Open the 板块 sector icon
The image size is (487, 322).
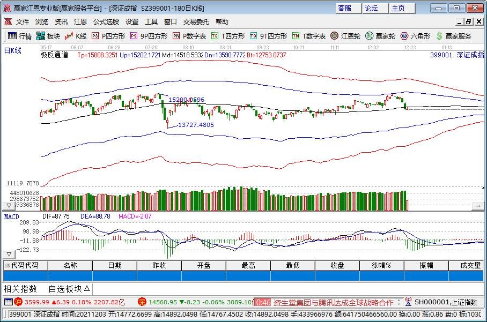point(48,36)
